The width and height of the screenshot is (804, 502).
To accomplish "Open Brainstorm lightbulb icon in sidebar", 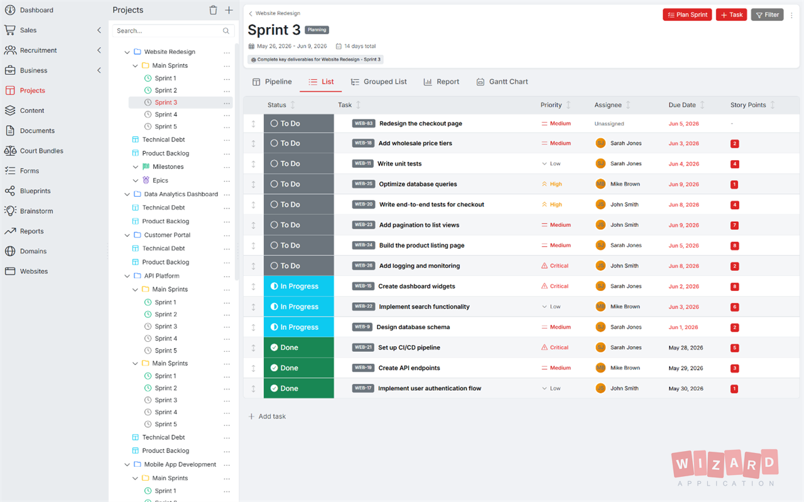I will [x=10, y=211].
